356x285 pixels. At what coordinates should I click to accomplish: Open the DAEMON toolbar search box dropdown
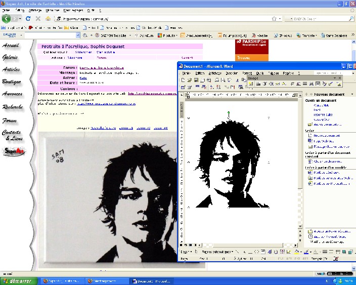pos(78,35)
